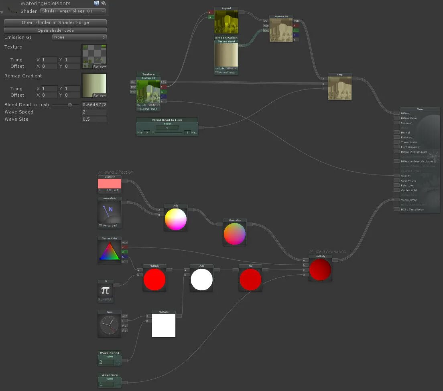Click Open shader code button
The image size is (443, 391).
(55, 30)
